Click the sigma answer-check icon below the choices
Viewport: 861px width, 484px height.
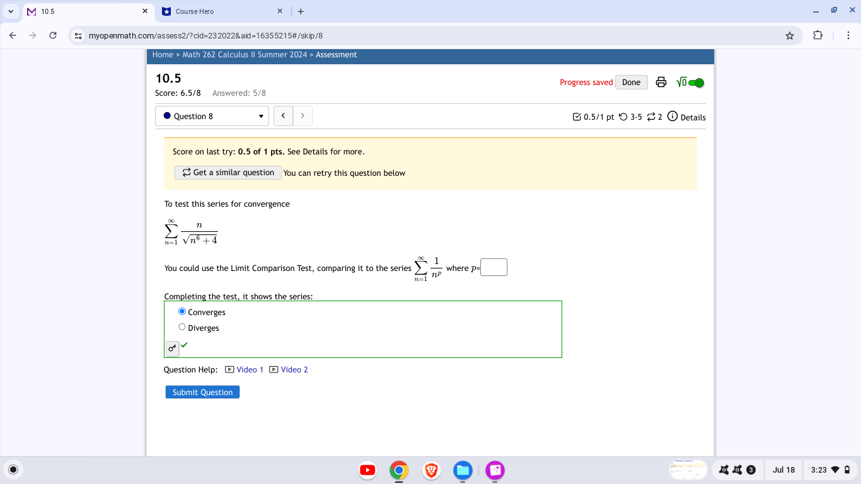171,349
